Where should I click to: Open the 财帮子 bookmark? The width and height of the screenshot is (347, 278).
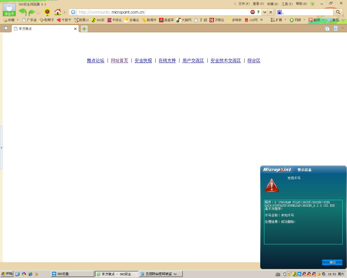(x=47, y=20)
